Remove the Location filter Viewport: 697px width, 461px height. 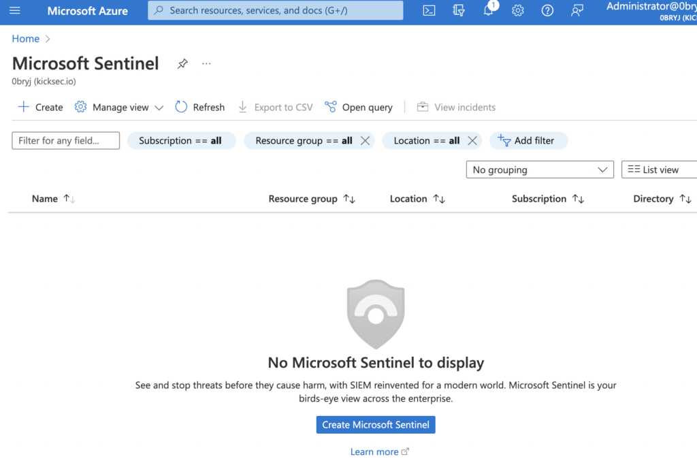tap(472, 140)
